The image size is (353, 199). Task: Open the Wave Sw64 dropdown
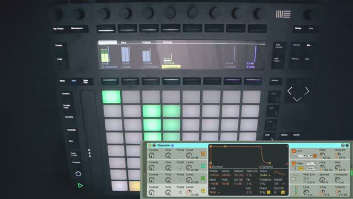pos(265,175)
